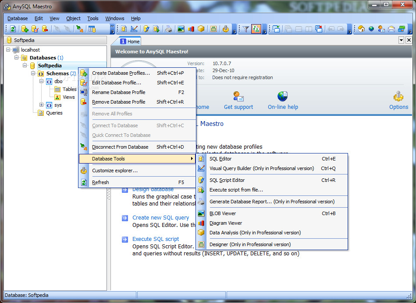Viewport: 416px width, 303px height.
Task: Click SQL Script Editor lightning toolbar icon
Action: tap(146, 29)
